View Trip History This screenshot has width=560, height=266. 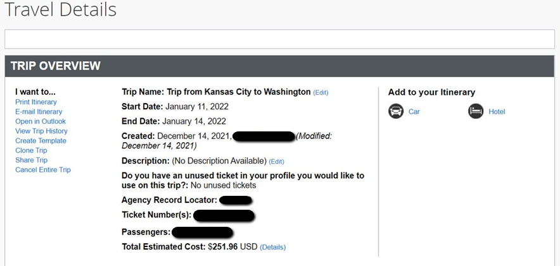point(41,131)
